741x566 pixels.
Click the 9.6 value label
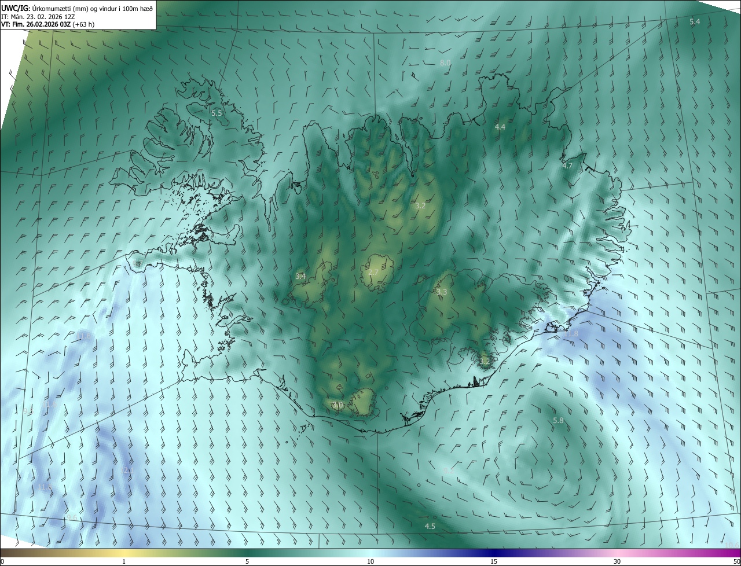(x=72, y=517)
